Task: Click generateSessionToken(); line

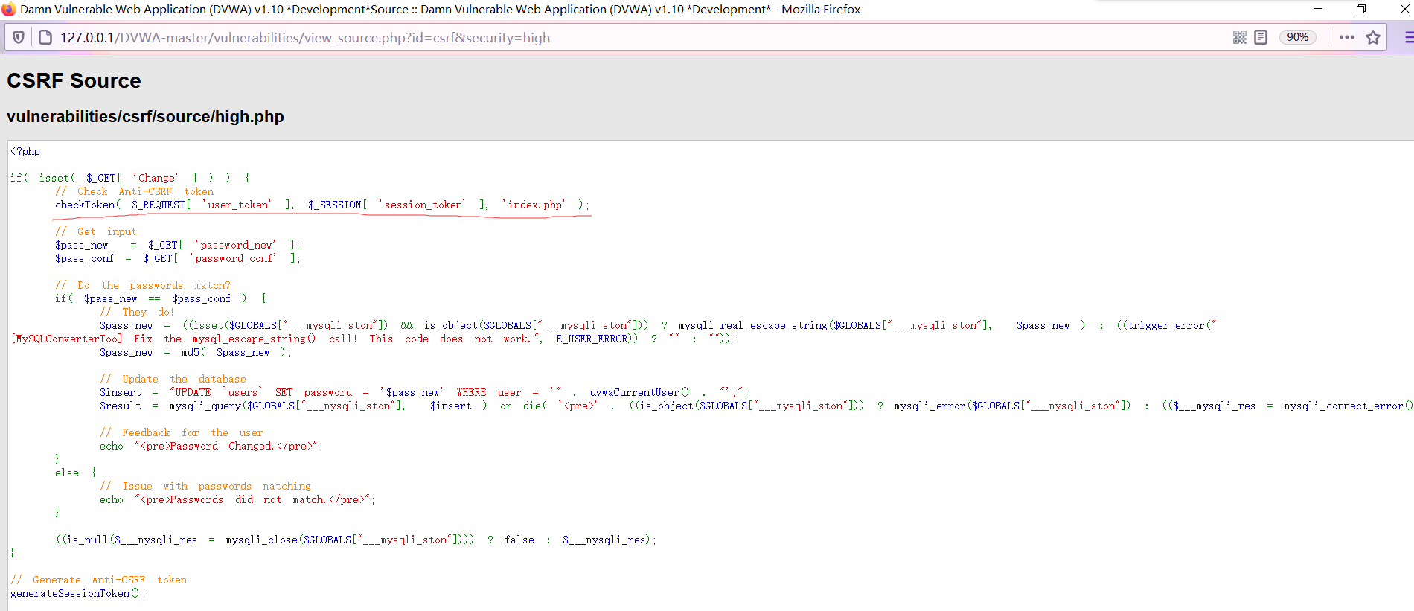Action: [78, 593]
